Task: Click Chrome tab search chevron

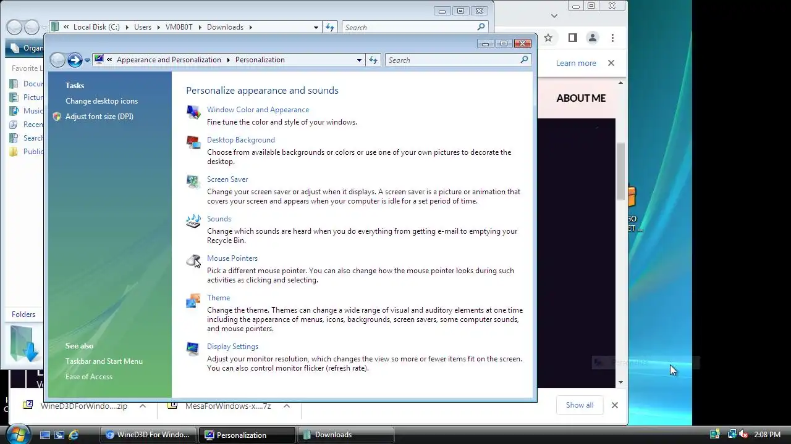Action: point(554,16)
